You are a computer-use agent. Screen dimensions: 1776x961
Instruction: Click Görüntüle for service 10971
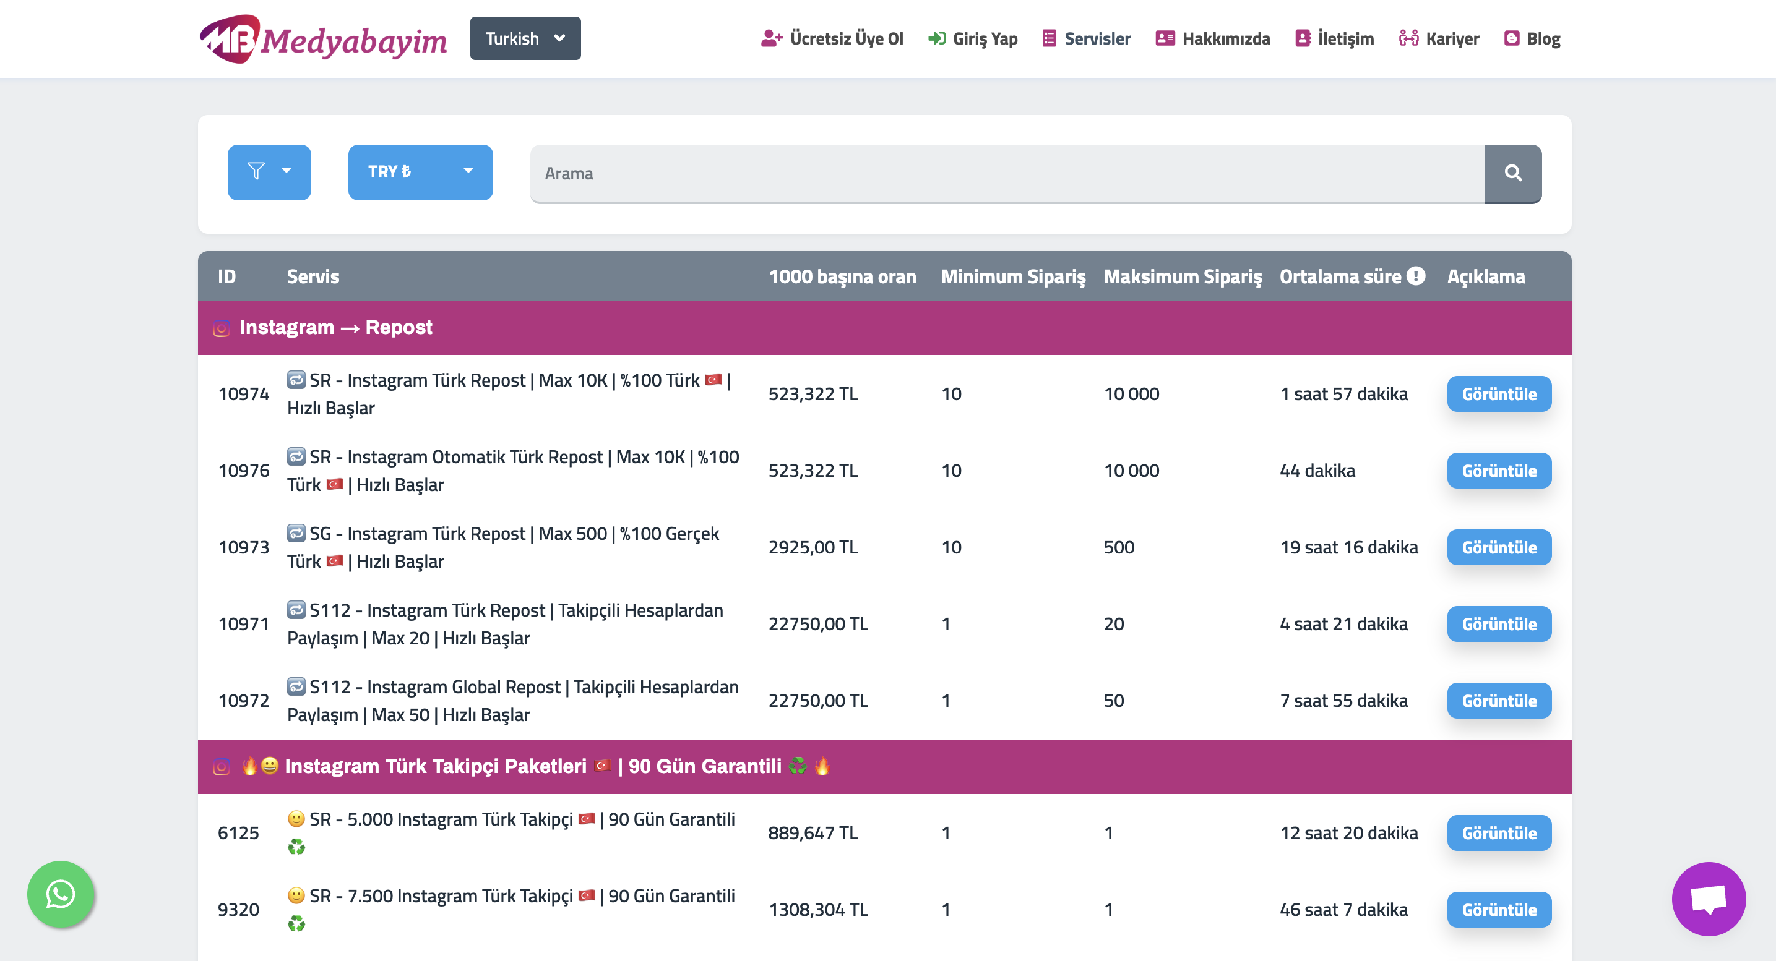[1499, 624]
